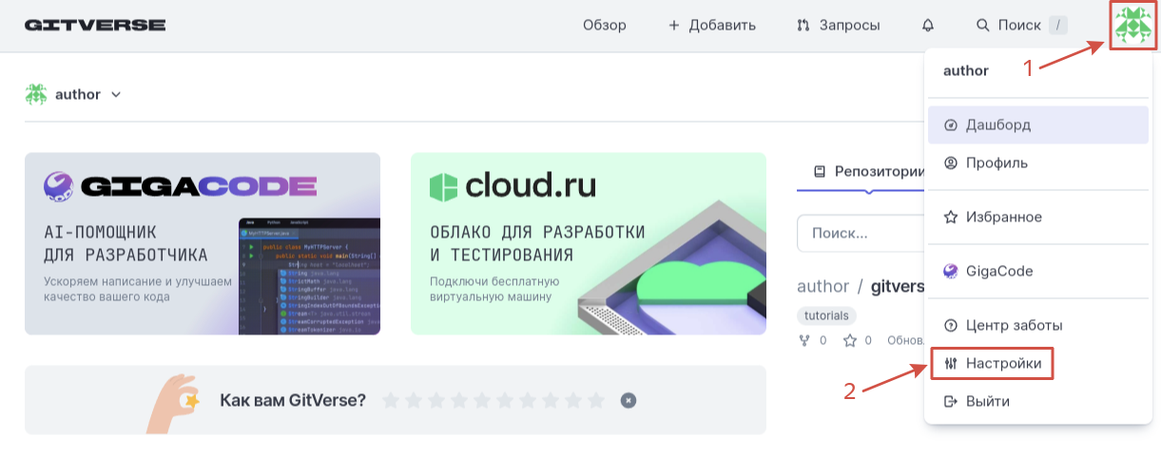Log out using Выйти

coord(987,401)
